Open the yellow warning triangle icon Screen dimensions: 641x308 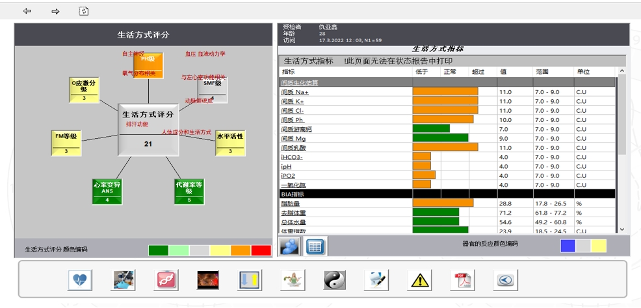click(x=419, y=280)
